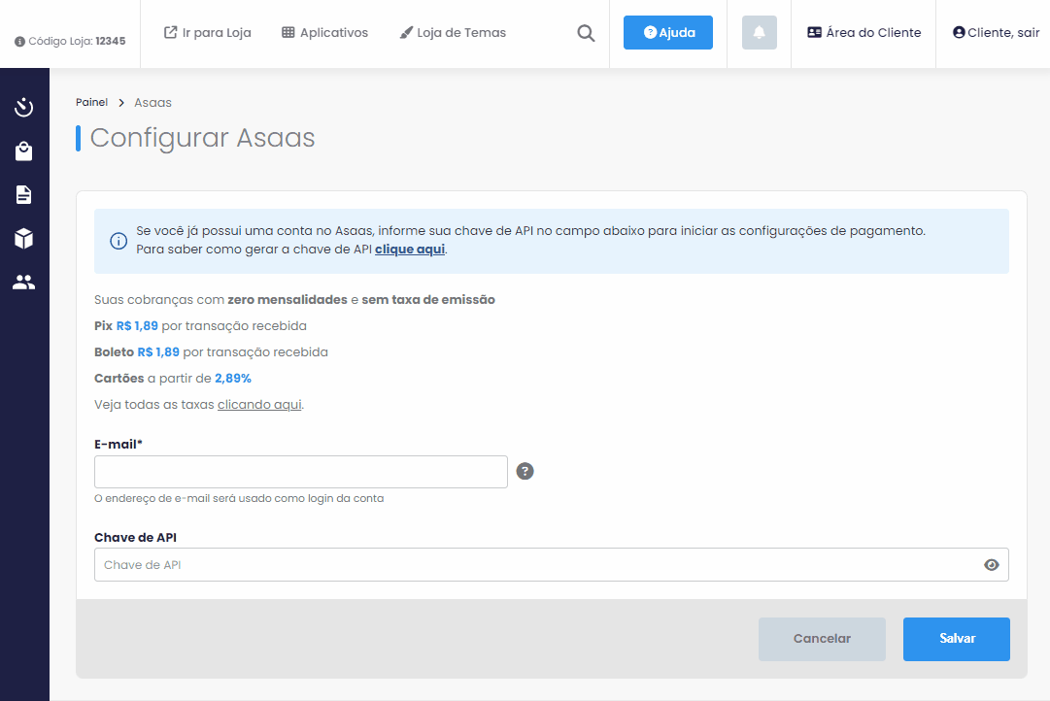
Task: Follow the 'clique aqui' API key link
Action: point(410,250)
